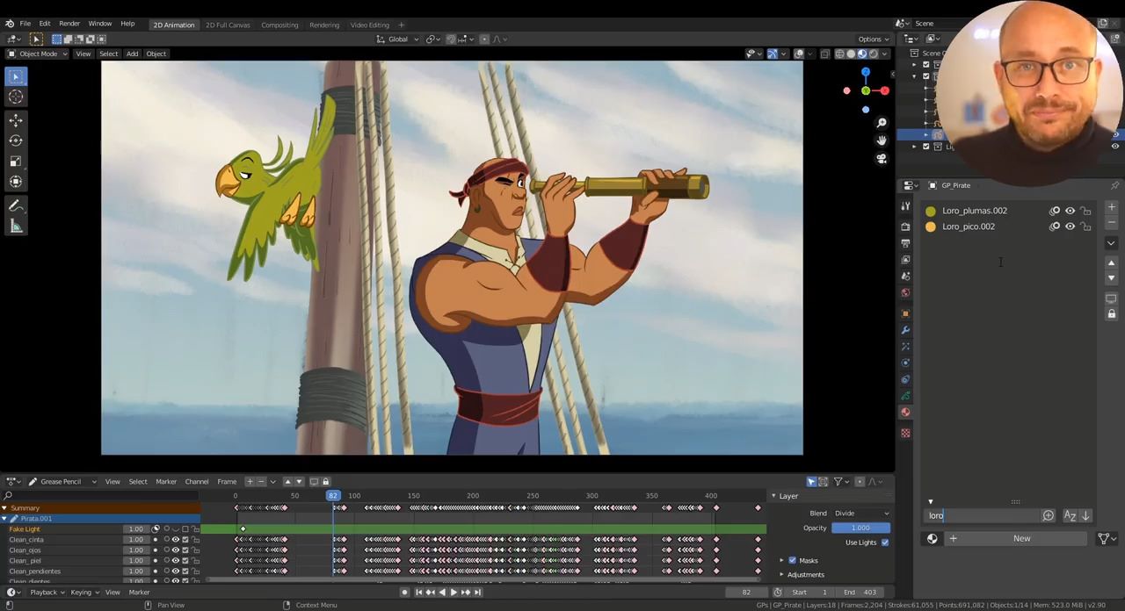Choose the Rotate tool
This screenshot has height=611, width=1125.
click(x=15, y=140)
